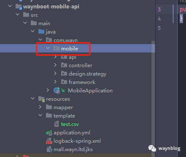Select the test.csv file

70,124
